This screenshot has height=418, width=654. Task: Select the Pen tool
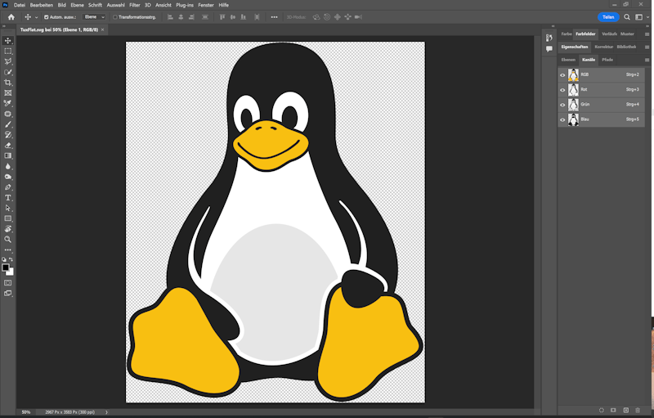click(8, 187)
